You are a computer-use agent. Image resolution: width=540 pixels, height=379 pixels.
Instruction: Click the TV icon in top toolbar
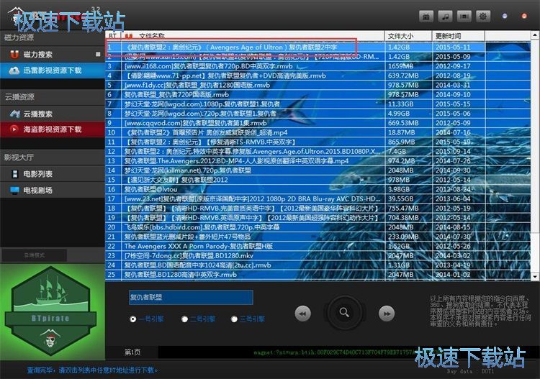(x=426, y=16)
